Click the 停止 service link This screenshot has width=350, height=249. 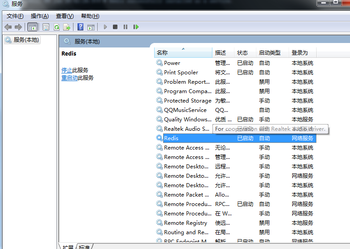(x=67, y=70)
